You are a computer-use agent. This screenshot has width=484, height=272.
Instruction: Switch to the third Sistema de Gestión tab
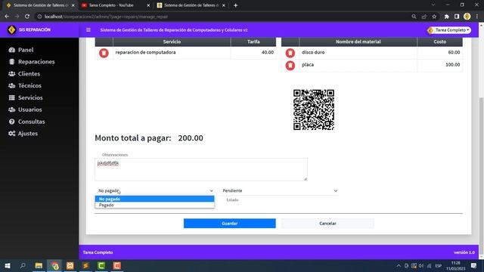click(191, 5)
